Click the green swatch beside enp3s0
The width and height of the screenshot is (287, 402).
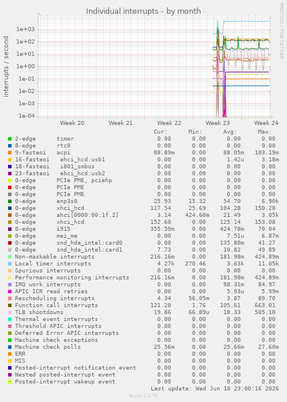(10, 201)
